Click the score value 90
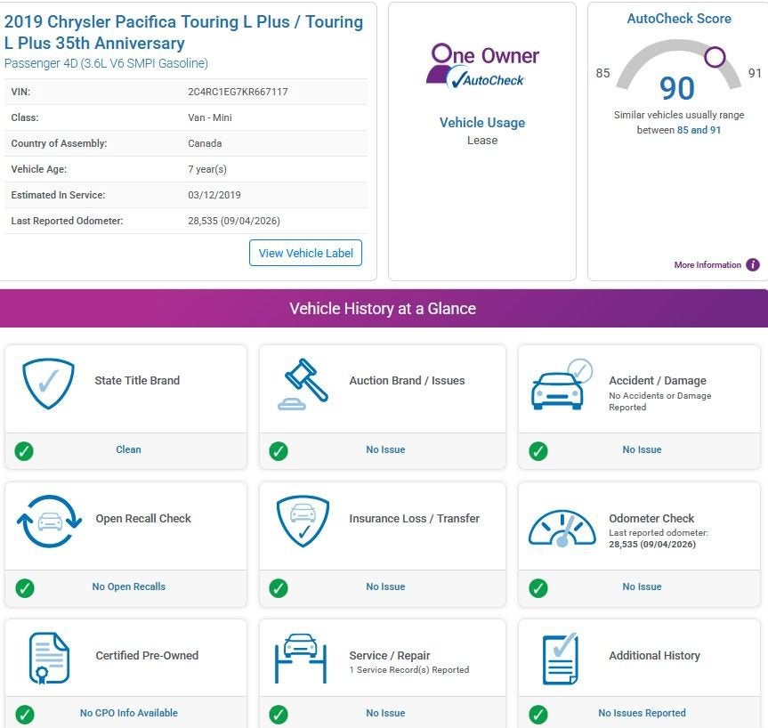The height and width of the screenshot is (728, 768). click(x=677, y=88)
